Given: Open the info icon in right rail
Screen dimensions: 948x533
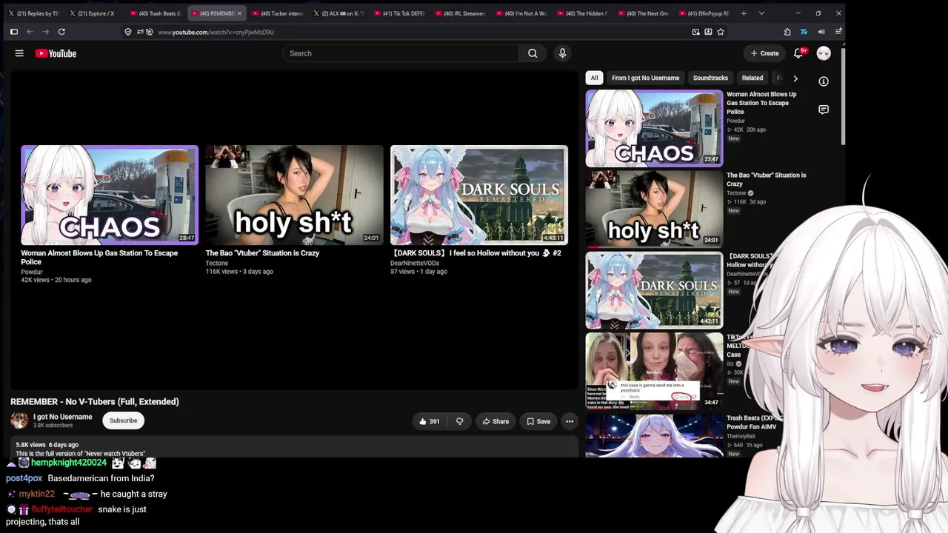Looking at the screenshot, I should point(824,81).
